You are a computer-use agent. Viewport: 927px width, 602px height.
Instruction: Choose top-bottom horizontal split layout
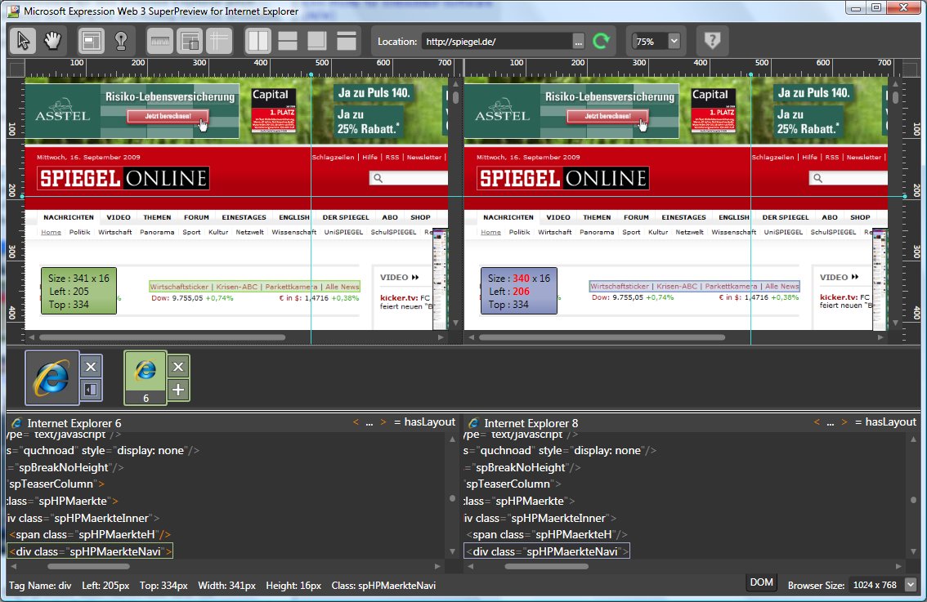pos(287,41)
